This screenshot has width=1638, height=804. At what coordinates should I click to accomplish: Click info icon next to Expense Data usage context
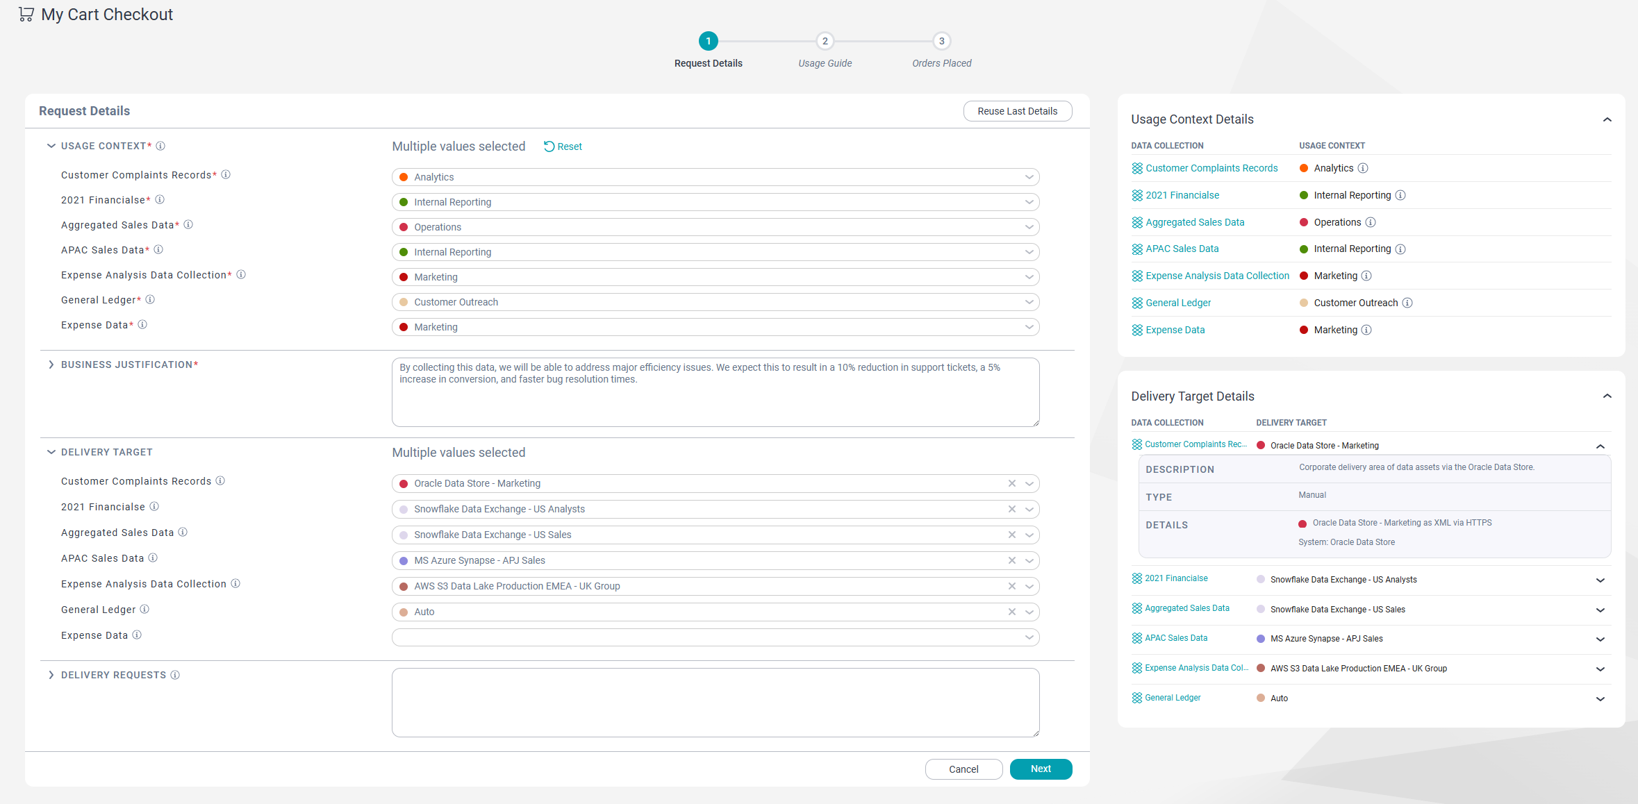coord(142,325)
